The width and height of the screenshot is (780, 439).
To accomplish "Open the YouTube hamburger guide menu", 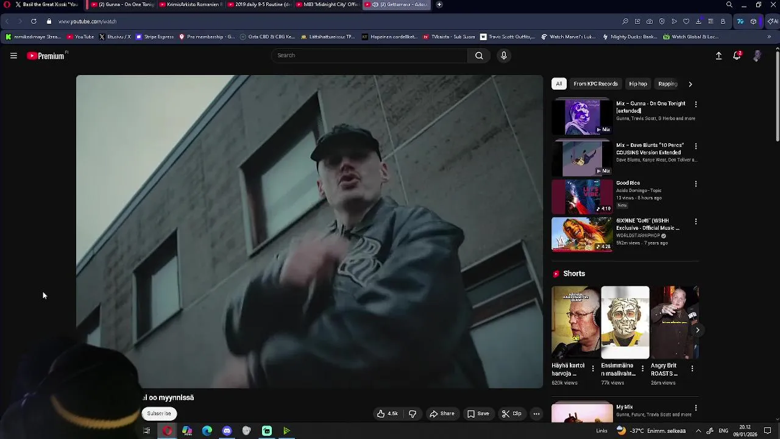I will pyautogui.click(x=13, y=55).
